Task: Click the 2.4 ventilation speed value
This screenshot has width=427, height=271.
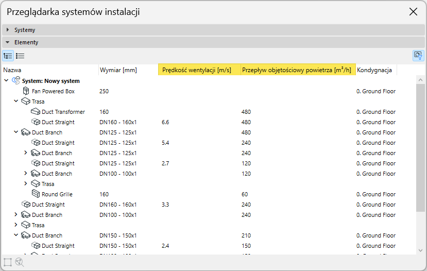Action: coord(165,246)
